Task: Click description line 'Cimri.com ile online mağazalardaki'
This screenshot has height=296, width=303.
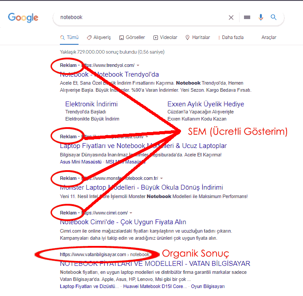Action: (146, 231)
